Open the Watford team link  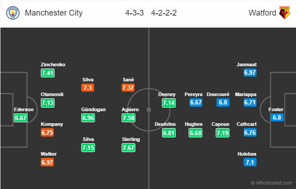click(x=261, y=13)
